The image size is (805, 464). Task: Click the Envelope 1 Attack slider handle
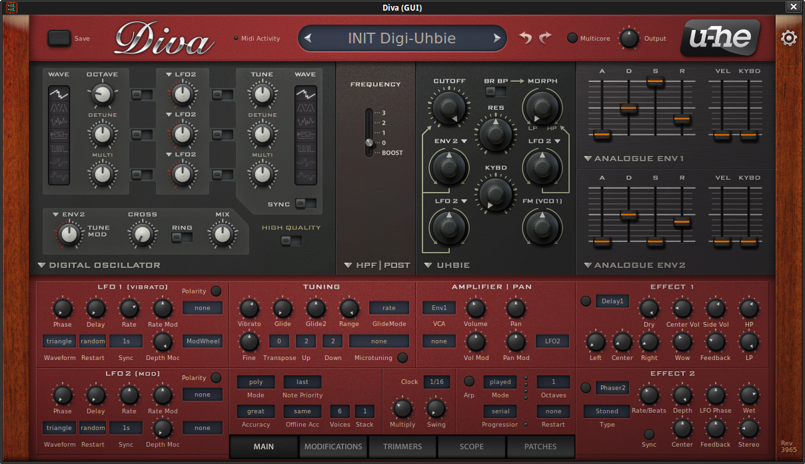[x=602, y=135]
